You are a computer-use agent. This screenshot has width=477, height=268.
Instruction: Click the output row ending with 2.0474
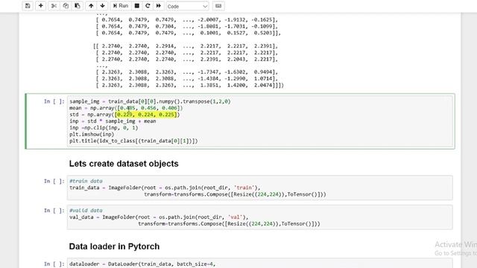(x=189, y=86)
